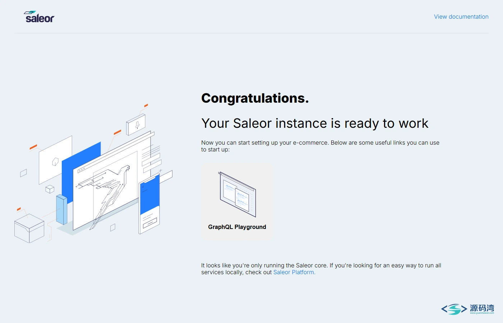Image resolution: width=503 pixels, height=323 pixels.
Task: Follow the Saleor Platform link
Action: coord(294,272)
